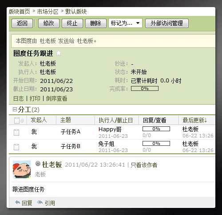Sort by 发起人 column header
Image resolution: width=222 pixels, height=215 pixels.
coord(39,120)
